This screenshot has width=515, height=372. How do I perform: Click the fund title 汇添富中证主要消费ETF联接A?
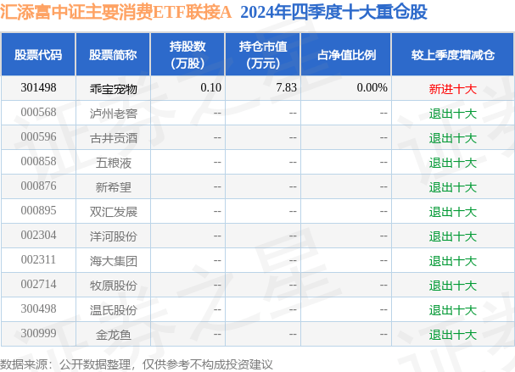[117, 12]
